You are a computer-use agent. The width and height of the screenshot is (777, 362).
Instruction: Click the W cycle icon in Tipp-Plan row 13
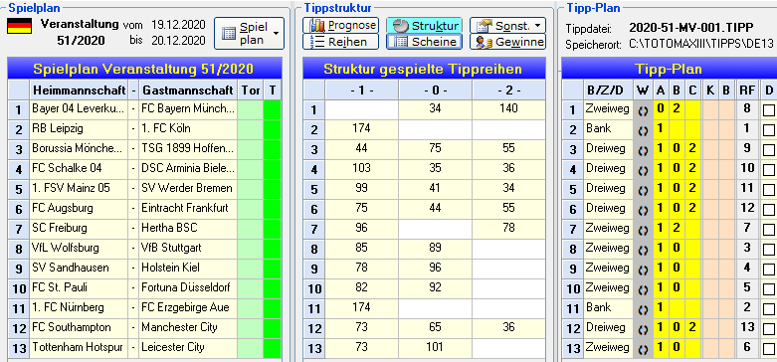click(x=644, y=349)
